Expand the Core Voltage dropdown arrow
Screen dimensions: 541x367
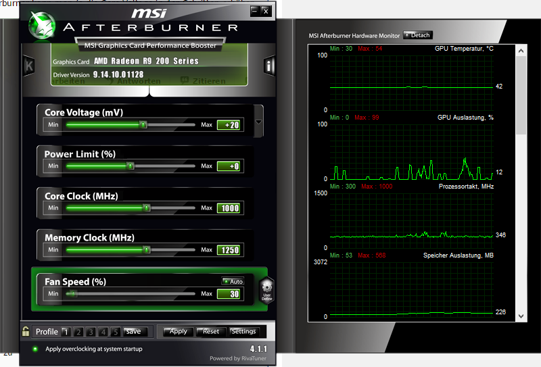(x=258, y=122)
